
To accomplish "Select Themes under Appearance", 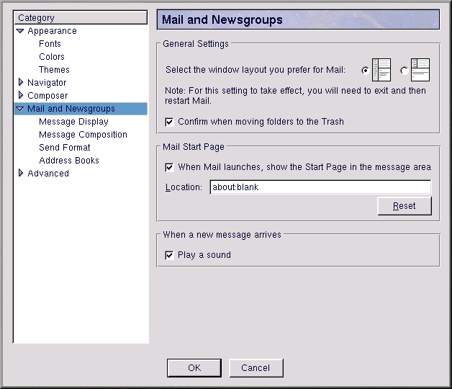I will click(x=54, y=70).
